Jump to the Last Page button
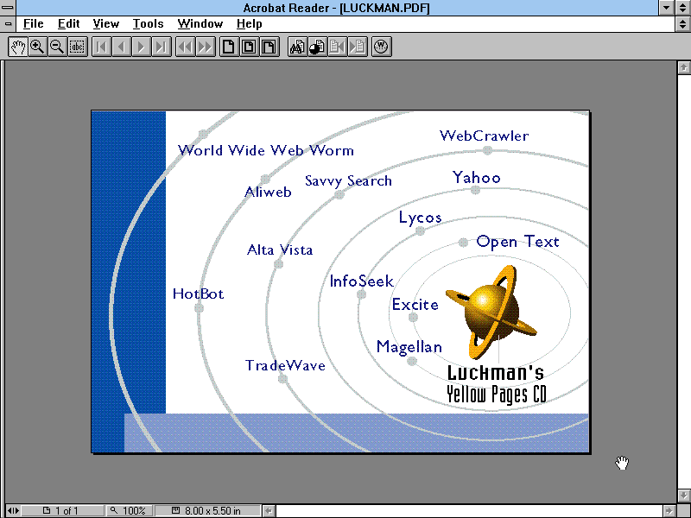Screen dimensions: 691x518 [x=161, y=47]
